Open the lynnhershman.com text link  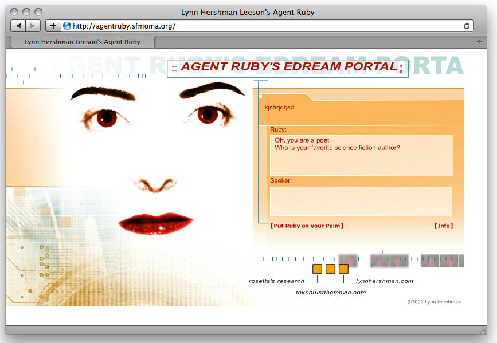(384, 281)
